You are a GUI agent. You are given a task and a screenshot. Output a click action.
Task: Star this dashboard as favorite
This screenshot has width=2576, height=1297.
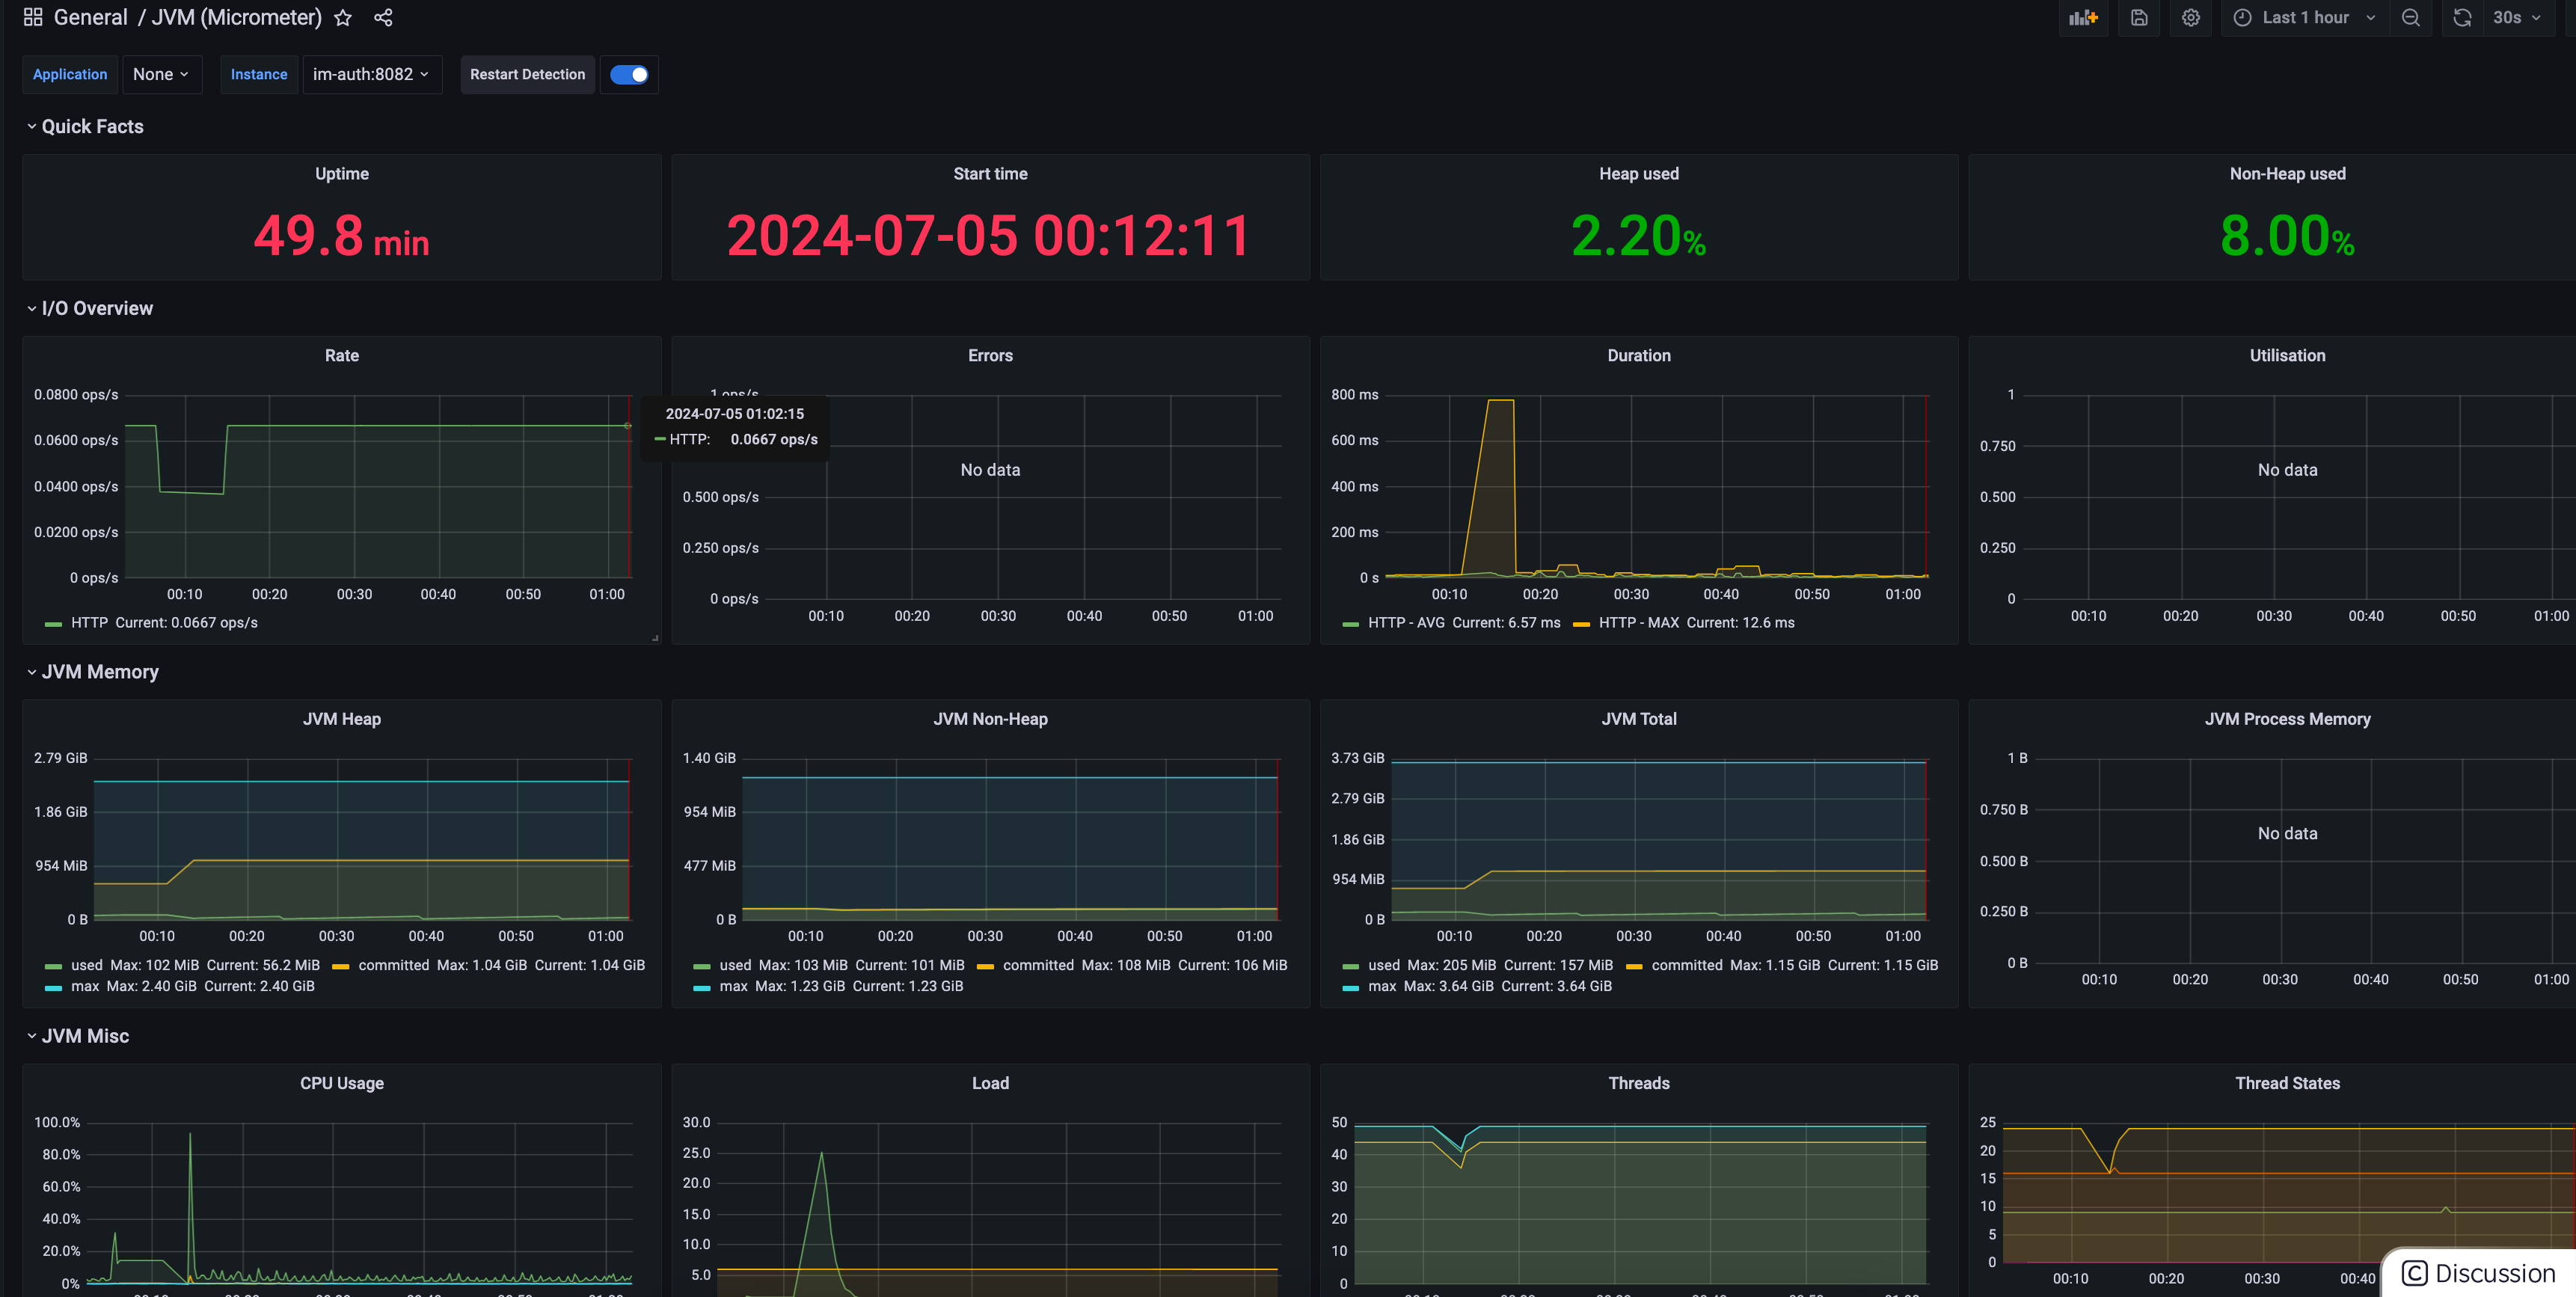tap(343, 17)
